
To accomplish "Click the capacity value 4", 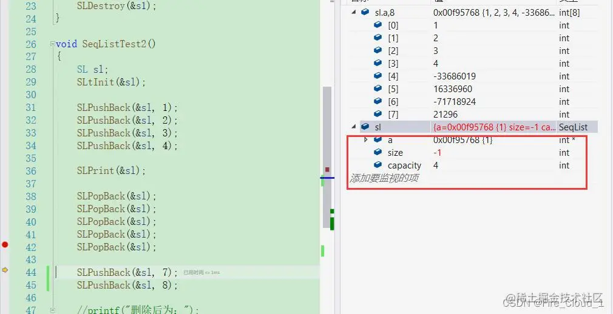I will (x=436, y=165).
